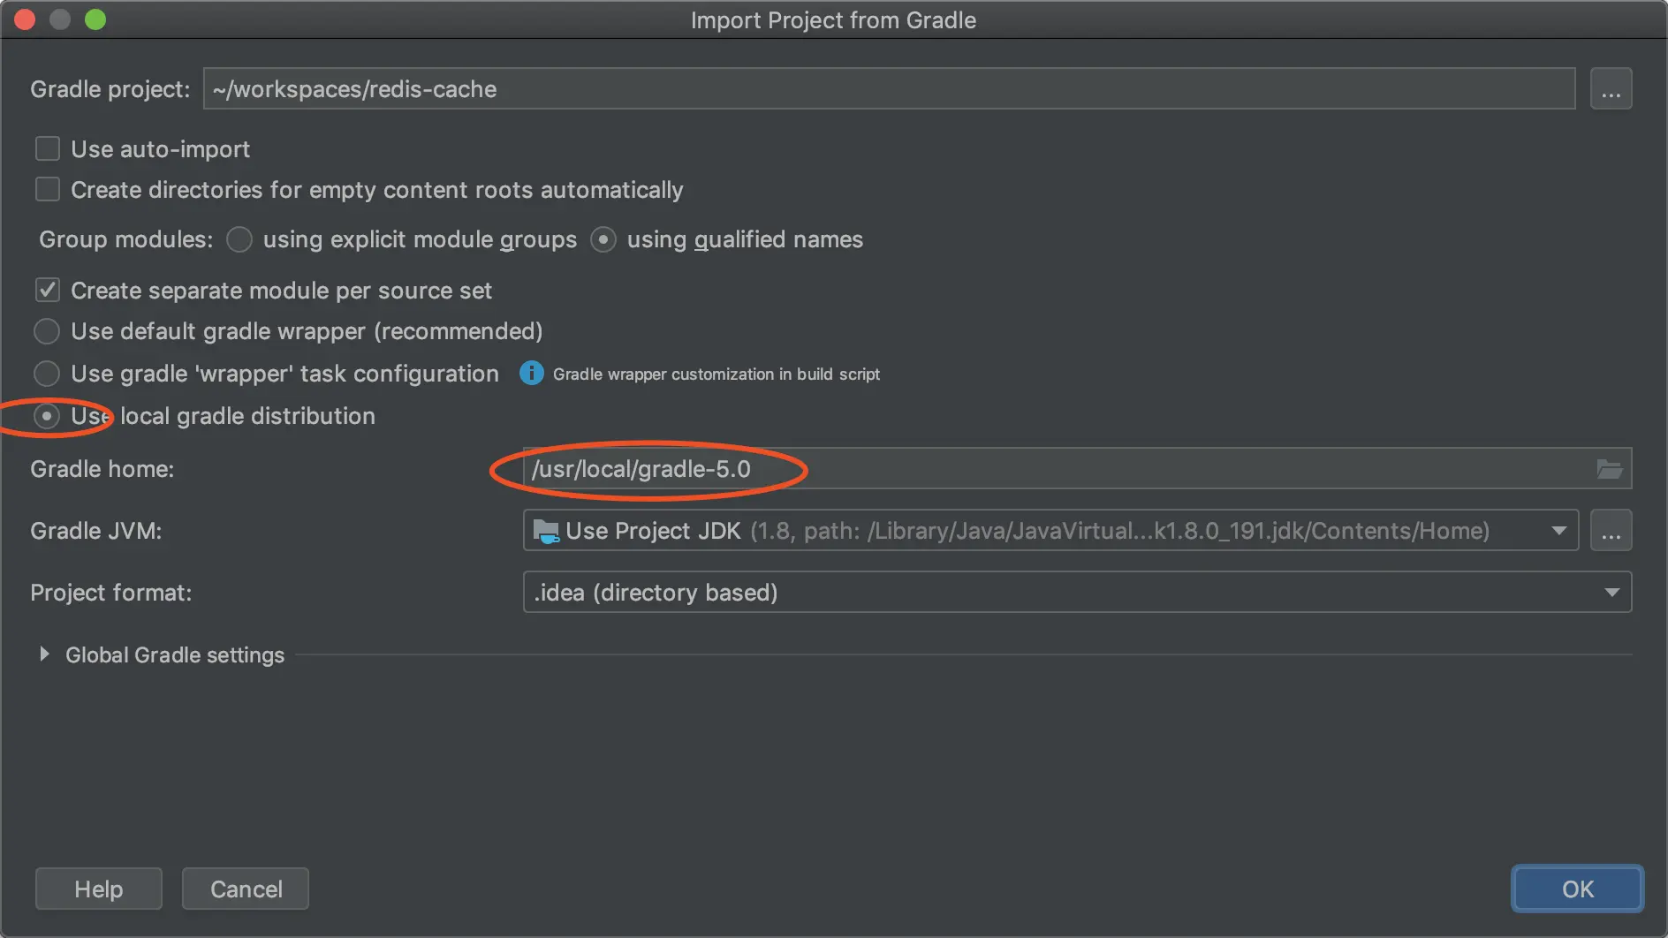The image size is (1668, 938).
Task: Open the Project format dropdown
Action: 1611,593
